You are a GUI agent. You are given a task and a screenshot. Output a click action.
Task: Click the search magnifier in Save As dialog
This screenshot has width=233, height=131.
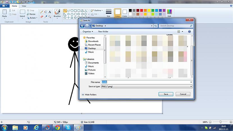[191, 26]
